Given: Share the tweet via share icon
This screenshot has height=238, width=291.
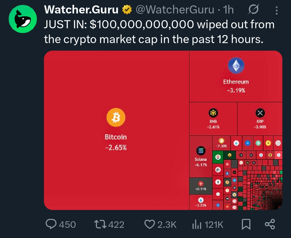Looking at the screenshot, I should [x=270, y=224].
